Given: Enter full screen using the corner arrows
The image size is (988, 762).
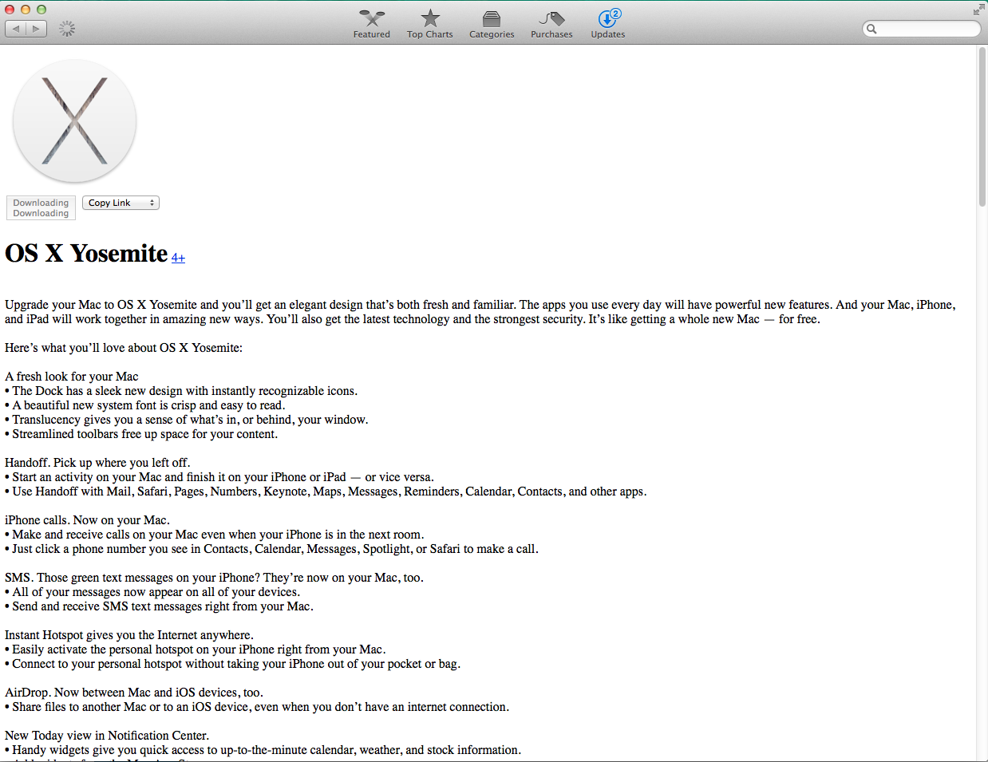Looking at the screenshot, I should (978, 10).
